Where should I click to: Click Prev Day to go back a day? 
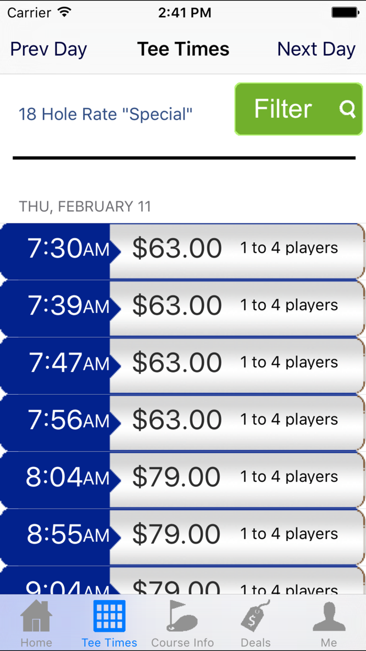pyautogui.click(x=48, y=49)
